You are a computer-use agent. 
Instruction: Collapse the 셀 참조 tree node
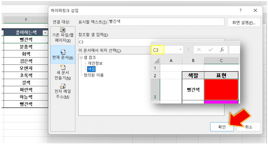point(81,58)
